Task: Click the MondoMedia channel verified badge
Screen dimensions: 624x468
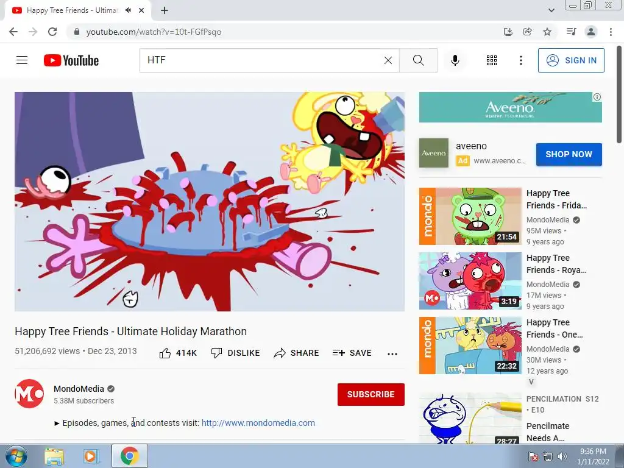Action: (x=111, y=389)
